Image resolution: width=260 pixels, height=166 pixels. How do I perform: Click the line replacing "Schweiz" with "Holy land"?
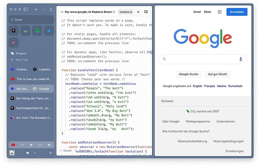[x=97, y=106]
